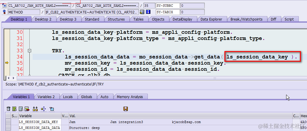The width and height of the screenshot is (307, 131).
Task: Click the S... status column header
Action: tap(14, 116)
